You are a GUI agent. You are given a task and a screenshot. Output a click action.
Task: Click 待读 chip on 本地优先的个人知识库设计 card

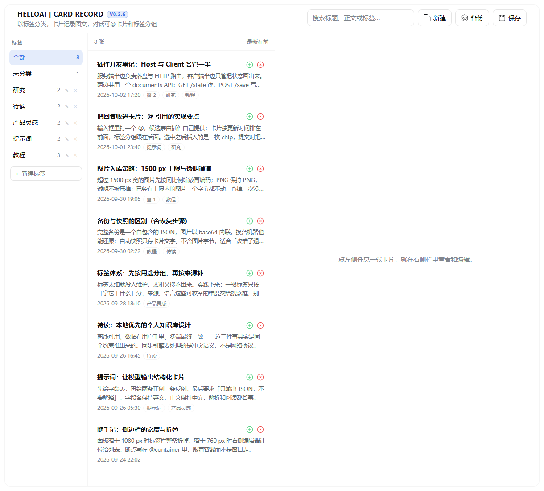pos(152,356)
